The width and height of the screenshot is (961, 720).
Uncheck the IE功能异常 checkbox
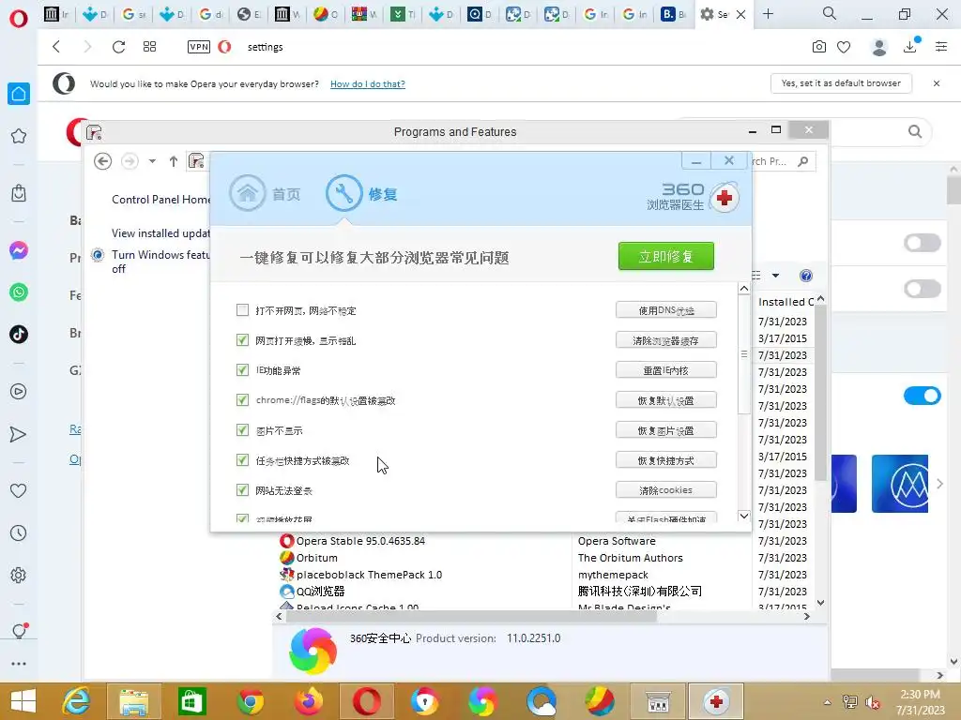tap(243, 369)
